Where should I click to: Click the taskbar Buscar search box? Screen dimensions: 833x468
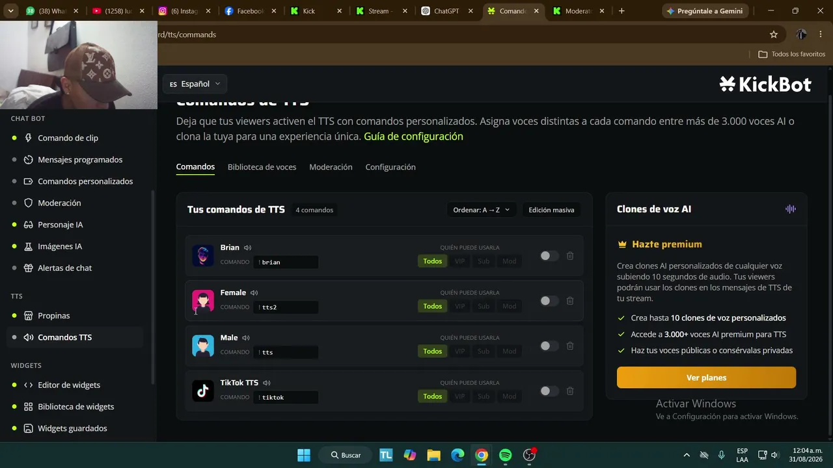(x=346, y=455)
